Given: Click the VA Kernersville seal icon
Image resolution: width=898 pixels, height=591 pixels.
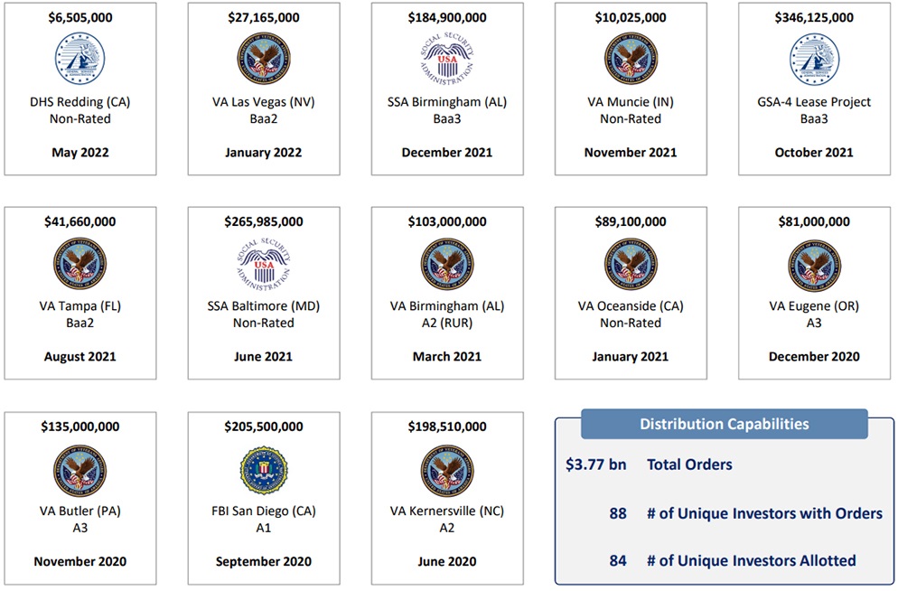Looking at the screenshot, I should tap(447, 470).
